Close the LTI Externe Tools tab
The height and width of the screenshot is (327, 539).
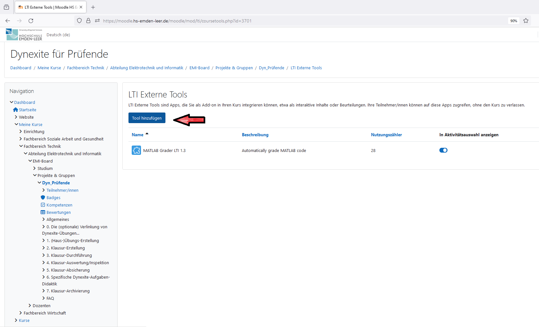click(x=81, y=7)
